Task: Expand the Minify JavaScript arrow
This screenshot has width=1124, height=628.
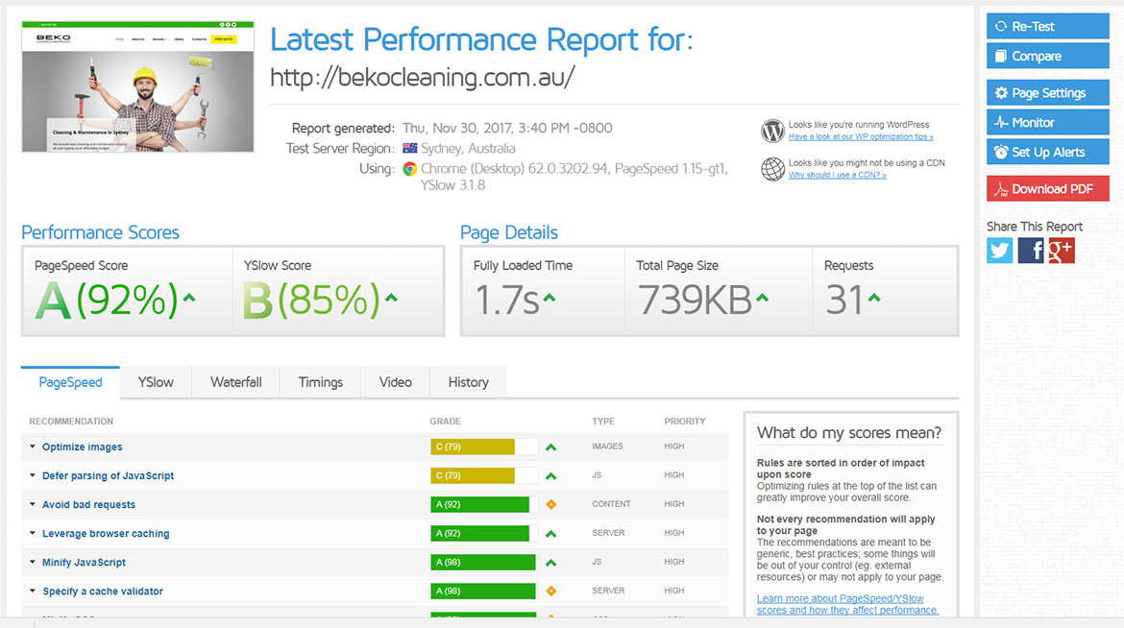Action: tap(33, 562)
